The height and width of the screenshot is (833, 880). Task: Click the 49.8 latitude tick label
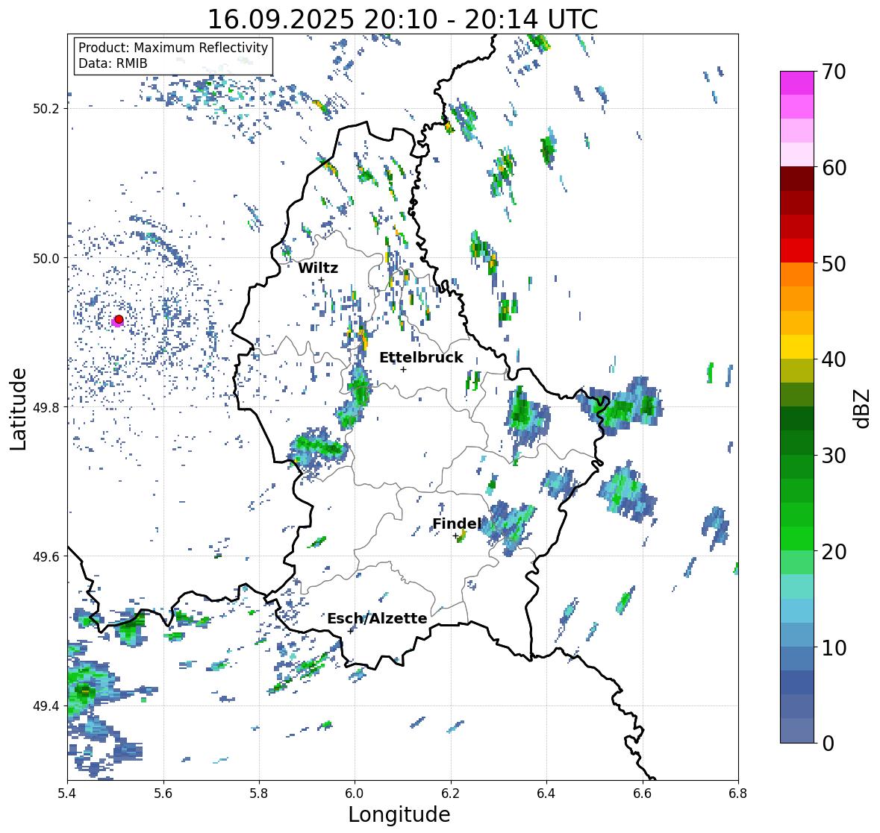point(46,407)
